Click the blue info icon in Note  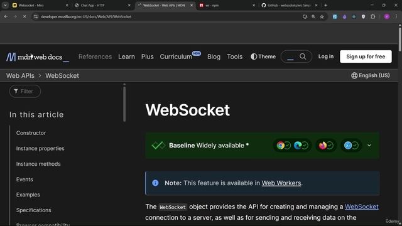coord(155,183)
